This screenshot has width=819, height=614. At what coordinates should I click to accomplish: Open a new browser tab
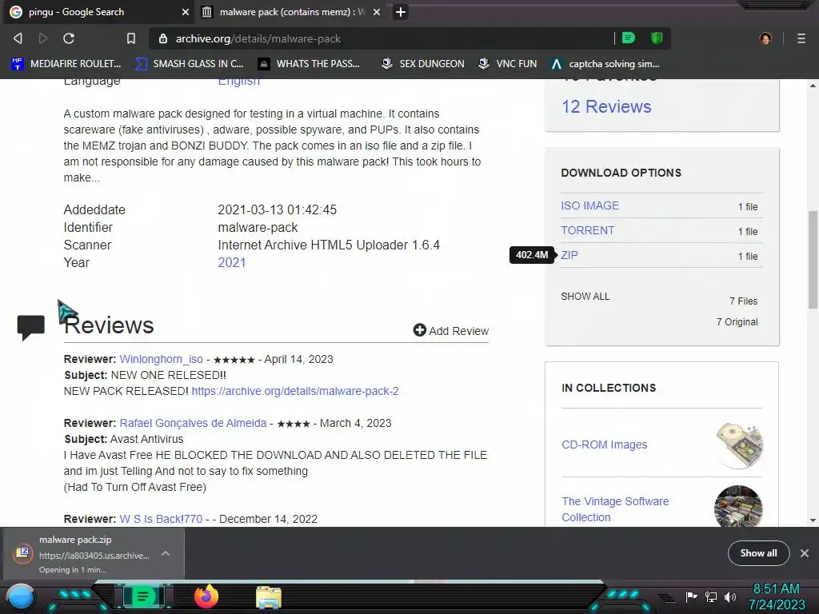tap(401, 12)
